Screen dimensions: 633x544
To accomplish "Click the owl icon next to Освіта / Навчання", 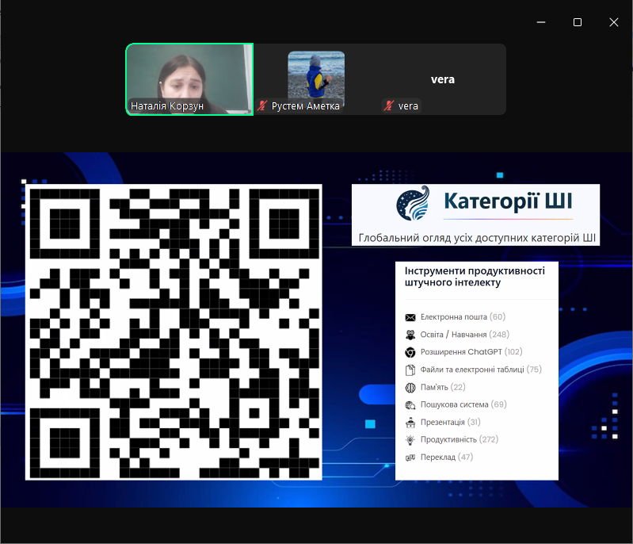I will [x=410, y=335].
